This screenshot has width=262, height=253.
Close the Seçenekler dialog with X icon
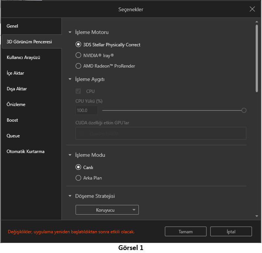[252, 9]
